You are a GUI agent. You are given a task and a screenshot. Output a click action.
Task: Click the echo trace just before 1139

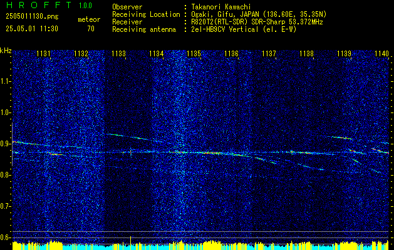click(x=342, y=137)
